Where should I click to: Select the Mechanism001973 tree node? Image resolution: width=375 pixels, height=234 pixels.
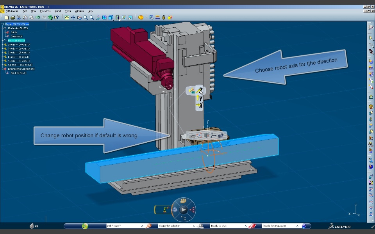(x=18, y=28)
